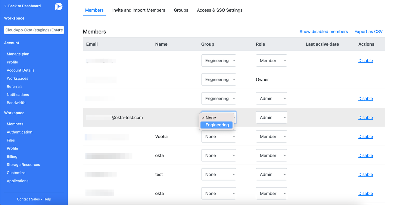The height and width of the screenshot is (205, 399).
Task: Click the Last active date column header
Action: click(322, 44)
